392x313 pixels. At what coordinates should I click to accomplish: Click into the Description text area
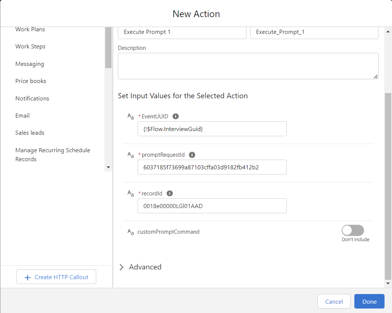click(x=248, y=66)
